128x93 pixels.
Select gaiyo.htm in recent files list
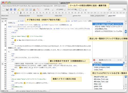pyautogui.click(x=108, y=65)
